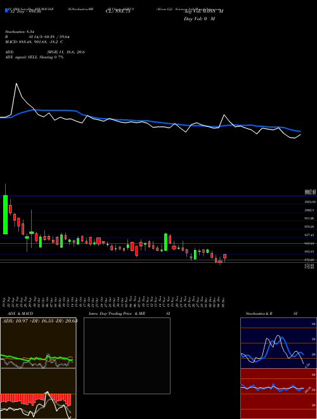Select the 'MACD: 883.48, 901.68, -18.2' line
The width and height of the screenshot is (317, 419).
[32, 42]
